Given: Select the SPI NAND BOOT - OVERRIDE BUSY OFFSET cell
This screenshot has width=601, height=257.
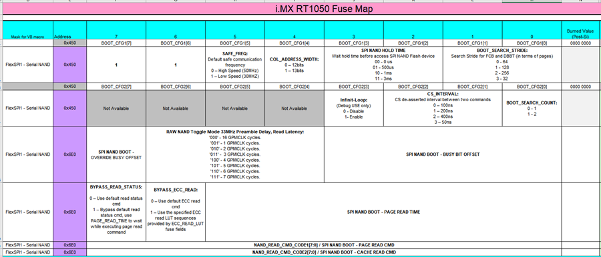Looking at the screenshot, I should [x=116, y=154].
